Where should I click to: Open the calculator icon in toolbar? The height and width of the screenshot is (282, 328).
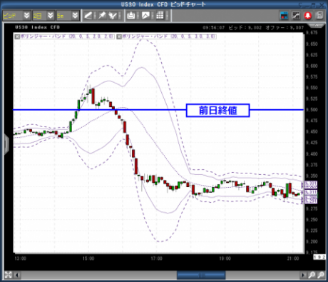[x=319, y=16]
